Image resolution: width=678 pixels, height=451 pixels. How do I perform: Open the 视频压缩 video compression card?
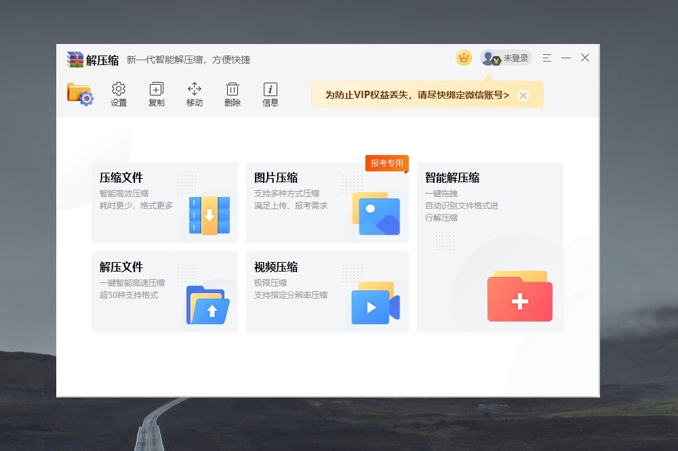[x=327, y=292]
